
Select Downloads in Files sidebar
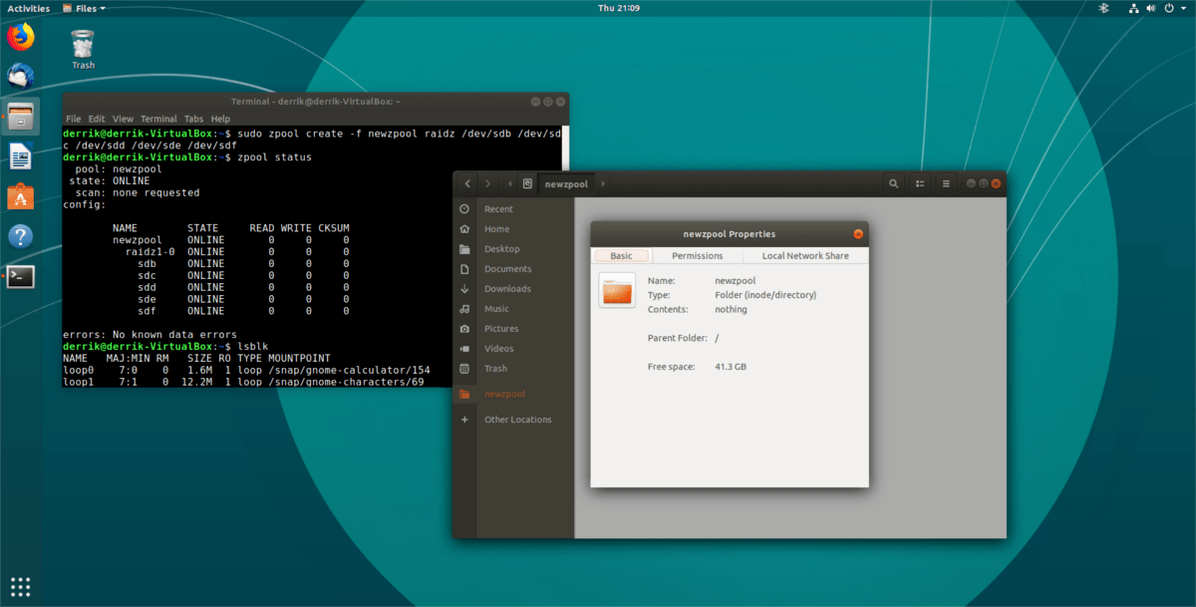click(507, 289)
